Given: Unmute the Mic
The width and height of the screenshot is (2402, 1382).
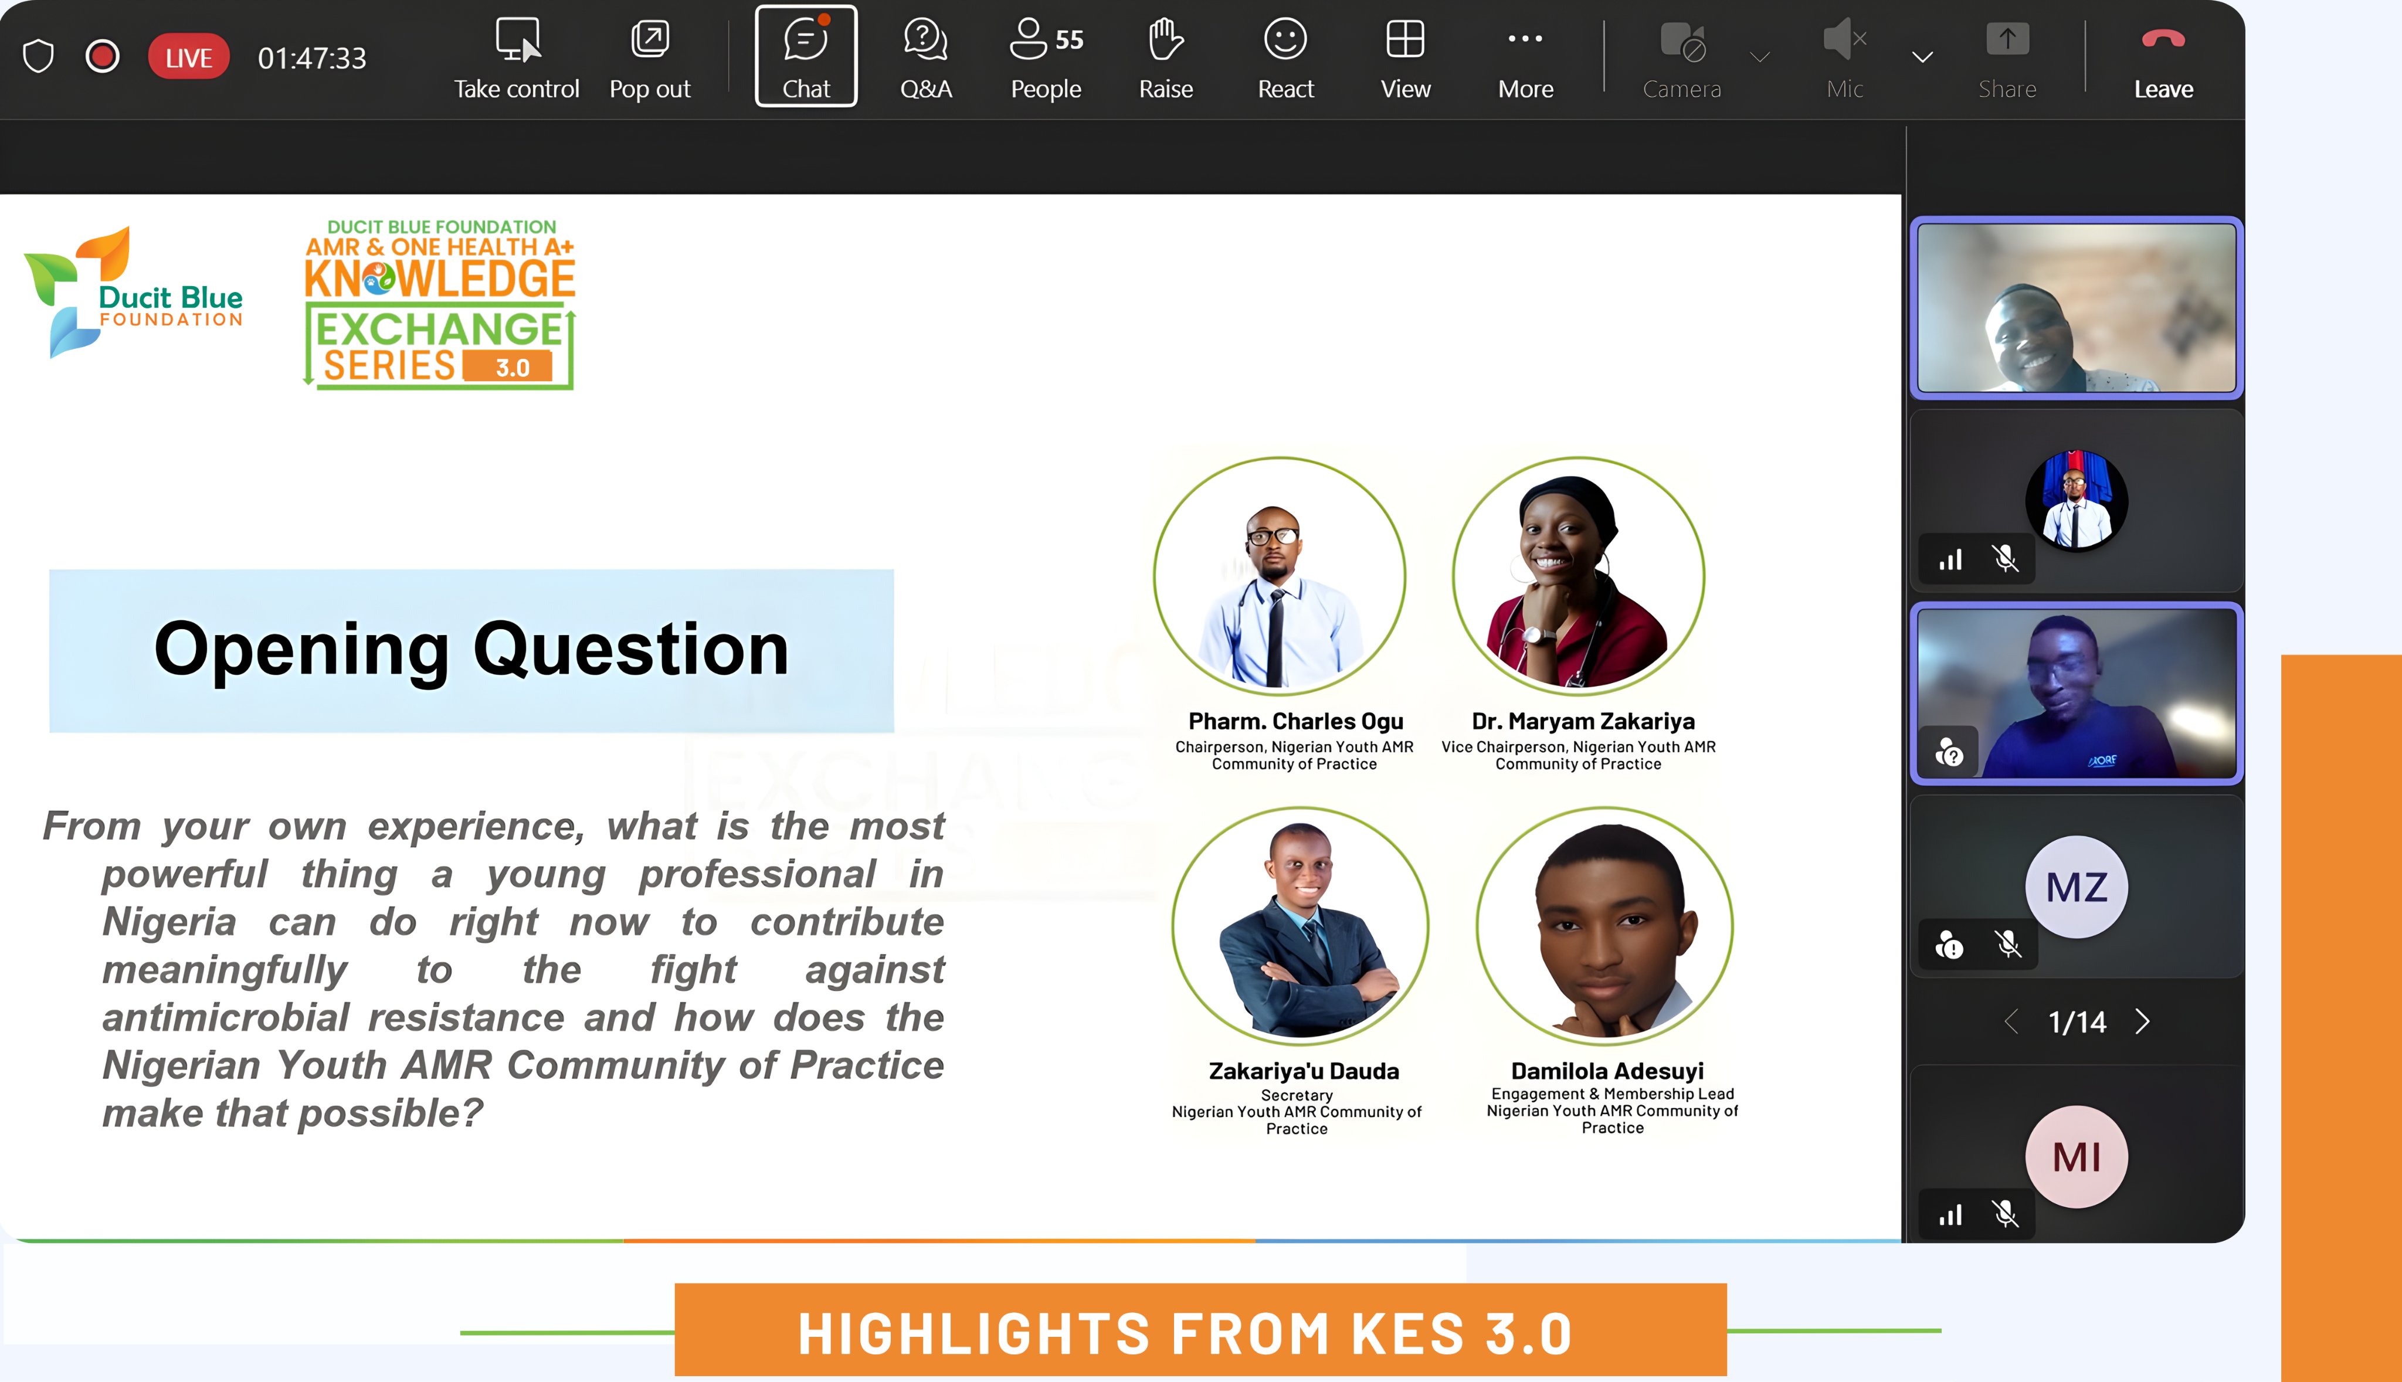Looking at the screenshot, I should (x=1844, y=58).
